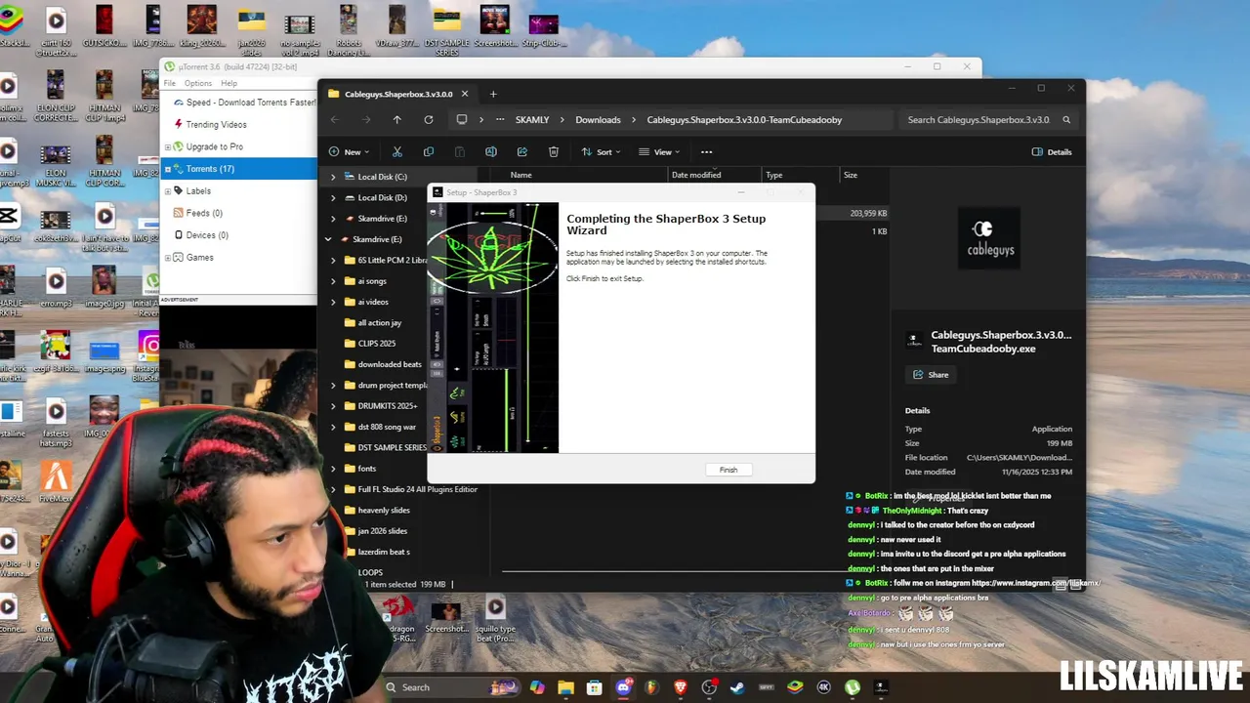Open uTorrent Options menu

pos(197,83)
